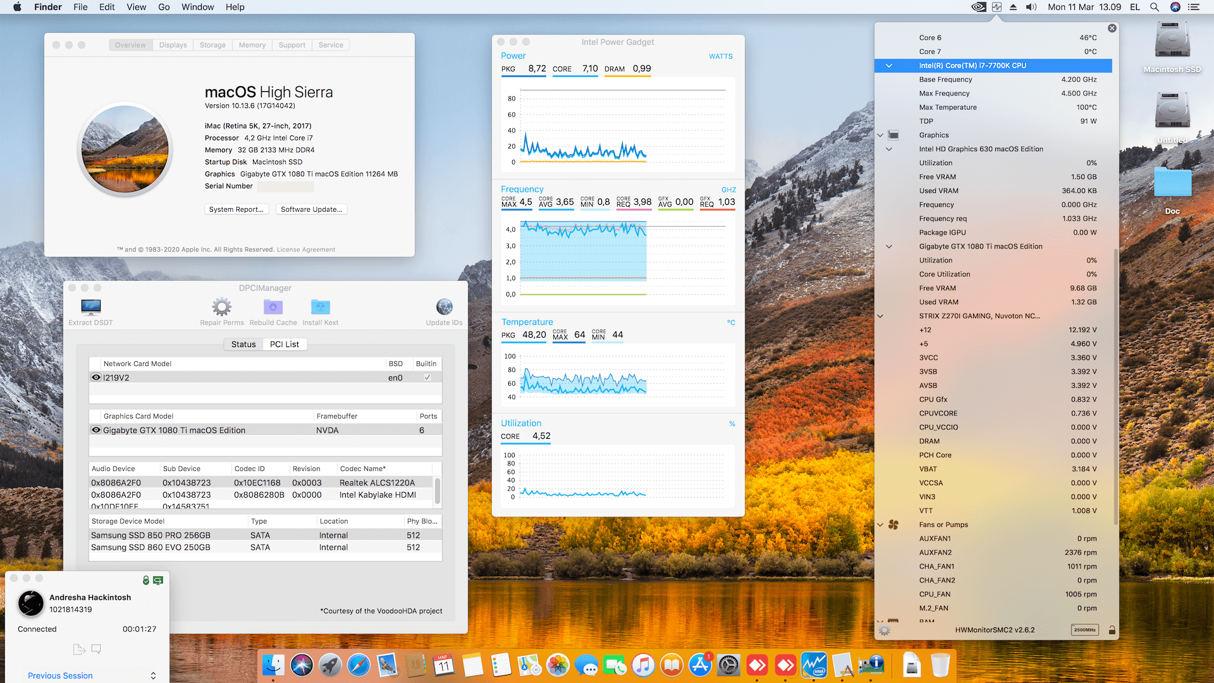Open the Previous Session stepper arrows in AnyDesk
The width and height of the screenshot is (1214, 683).
pos(153,675)
